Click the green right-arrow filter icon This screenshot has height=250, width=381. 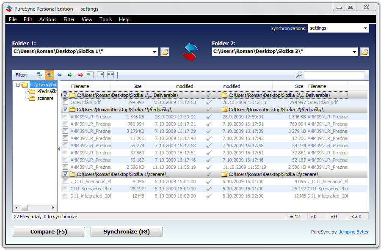coord(70,75)
